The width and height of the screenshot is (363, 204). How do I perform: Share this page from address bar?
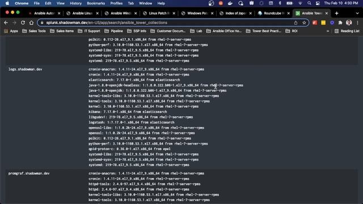(296, 23)
